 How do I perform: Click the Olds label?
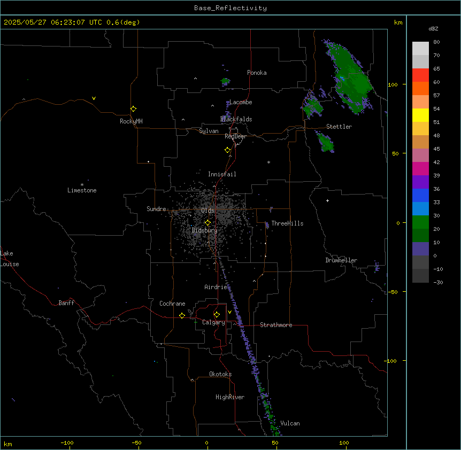(x=208, y=211)
